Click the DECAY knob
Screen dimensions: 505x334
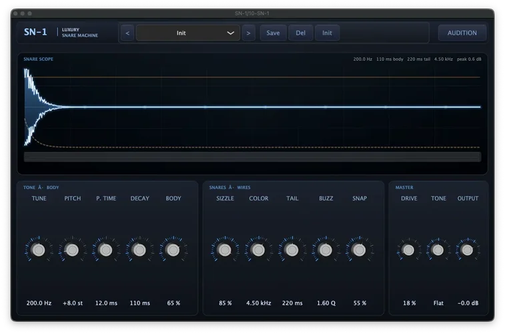140,250
